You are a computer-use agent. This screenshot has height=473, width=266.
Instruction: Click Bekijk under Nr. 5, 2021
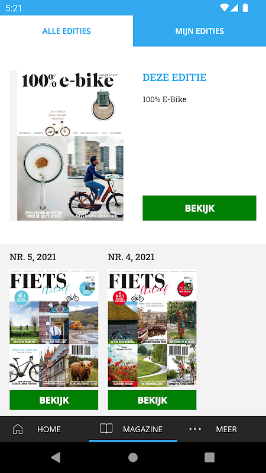tap(54, 400)
